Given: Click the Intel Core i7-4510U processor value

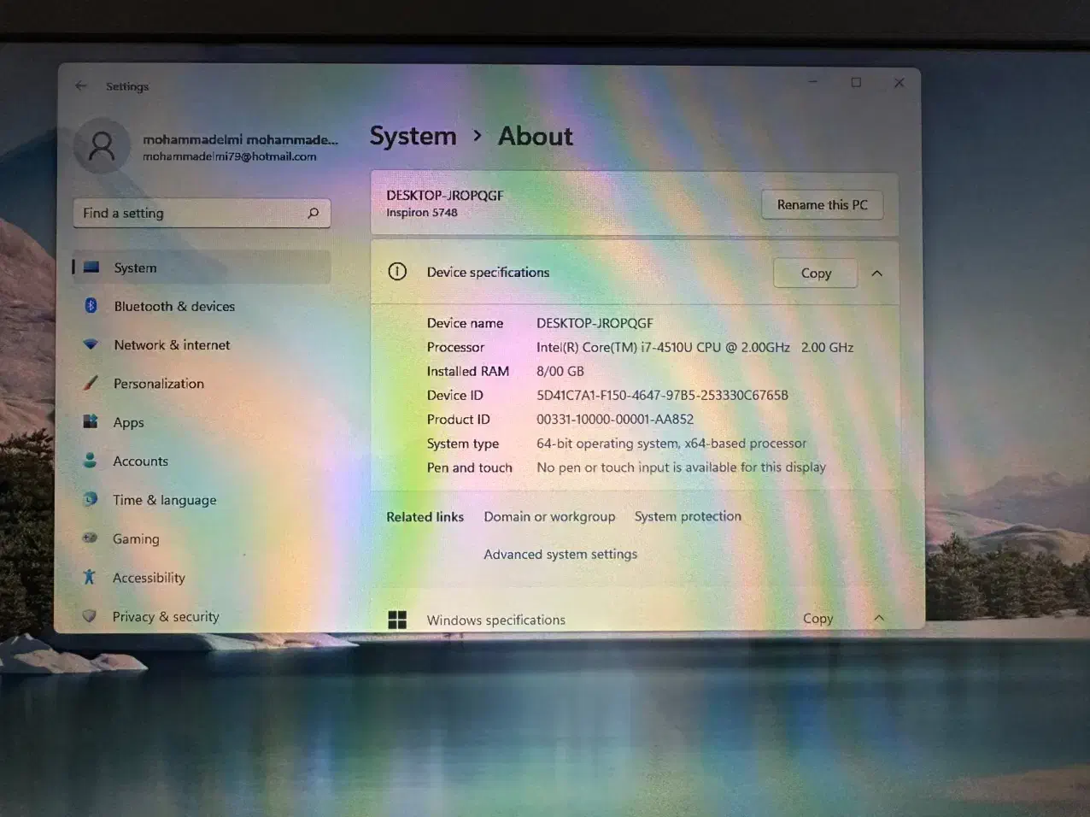Looking at the screenshot, I should pos(694,347).
